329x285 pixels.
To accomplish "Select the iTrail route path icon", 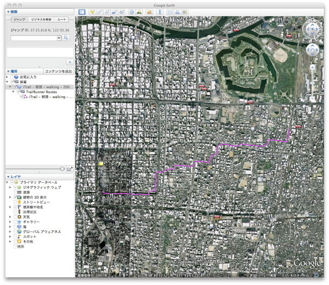I will tap(25, 97).
